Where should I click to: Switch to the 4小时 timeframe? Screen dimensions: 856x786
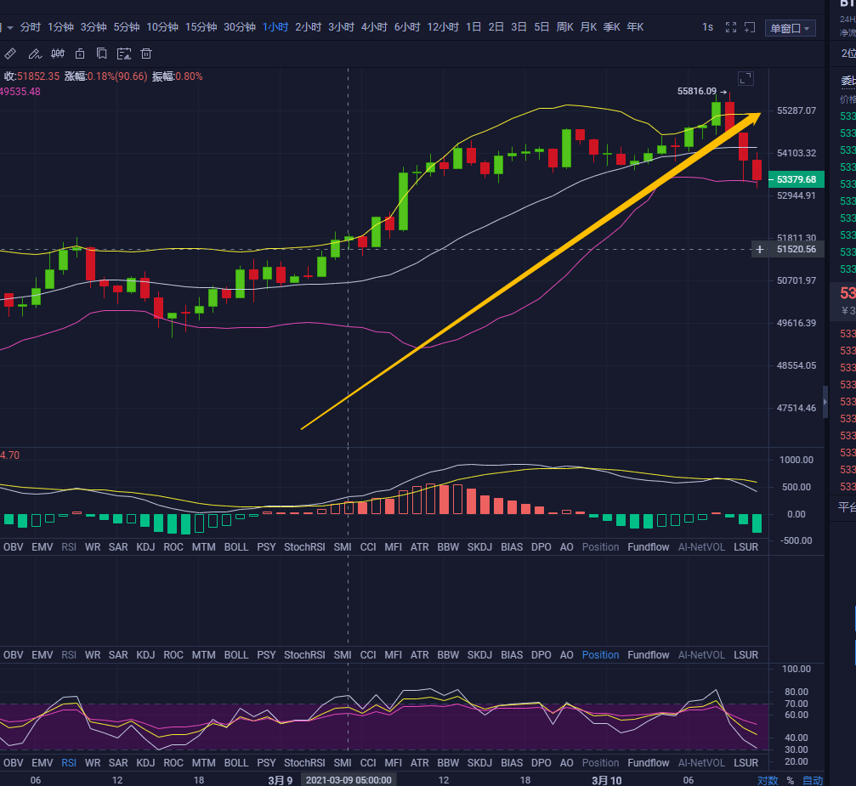click(374, 27)
